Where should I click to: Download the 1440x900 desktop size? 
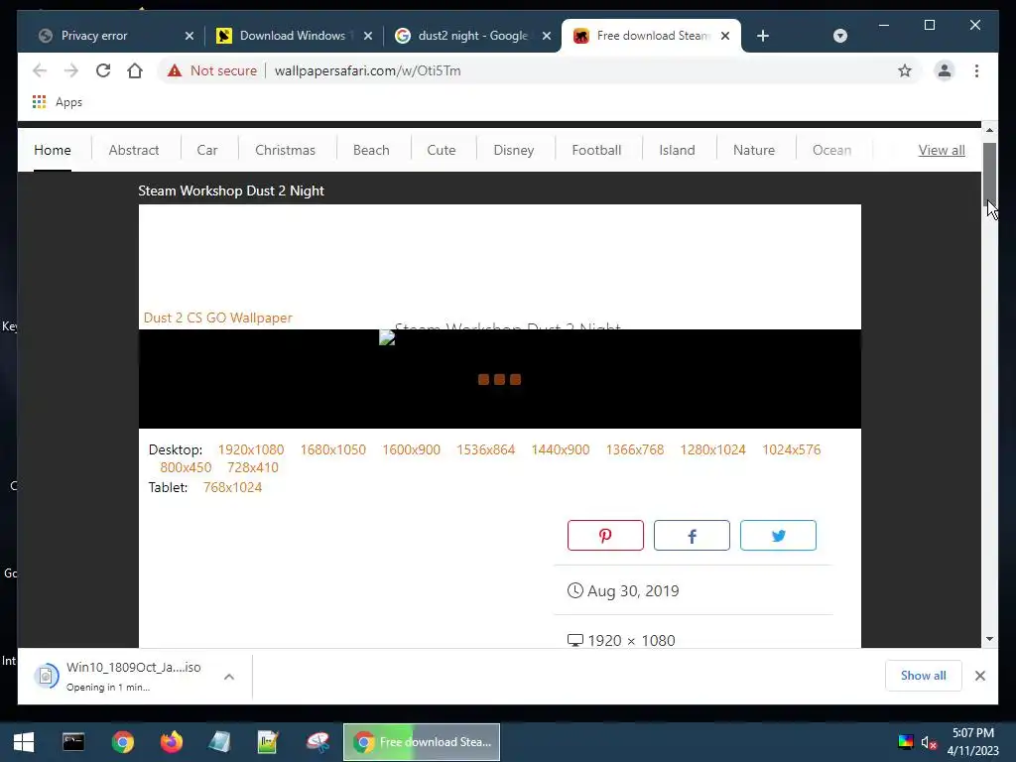click(561, 449)
